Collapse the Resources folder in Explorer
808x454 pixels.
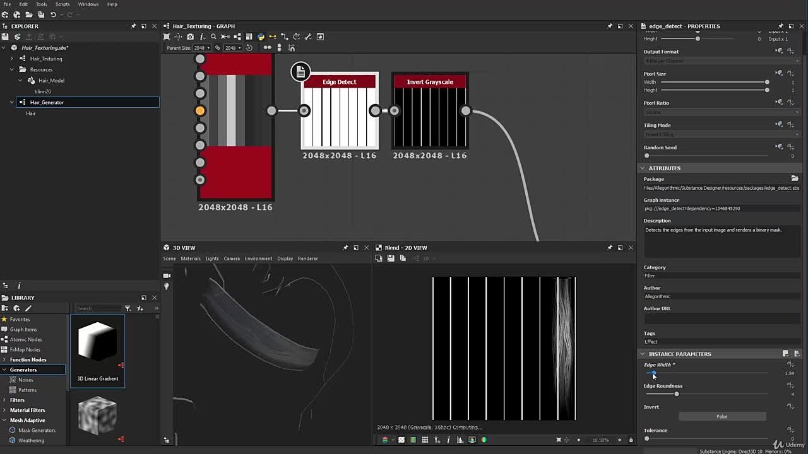coord(12,69)
